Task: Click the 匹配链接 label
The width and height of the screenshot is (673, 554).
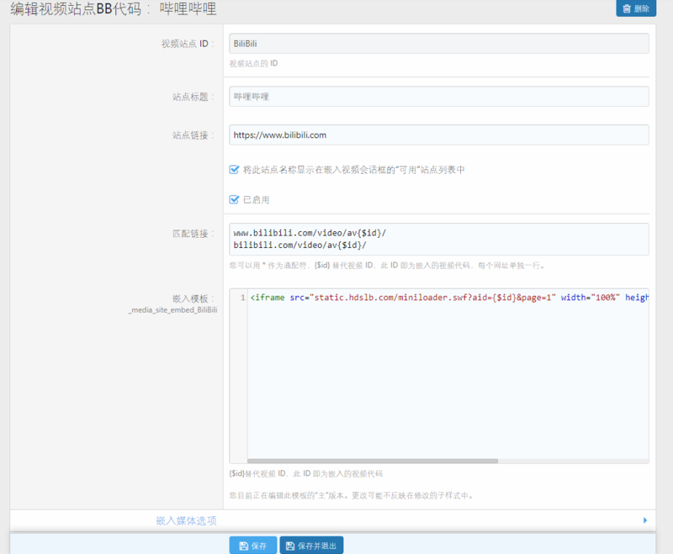Action: (x=193, y=234)
